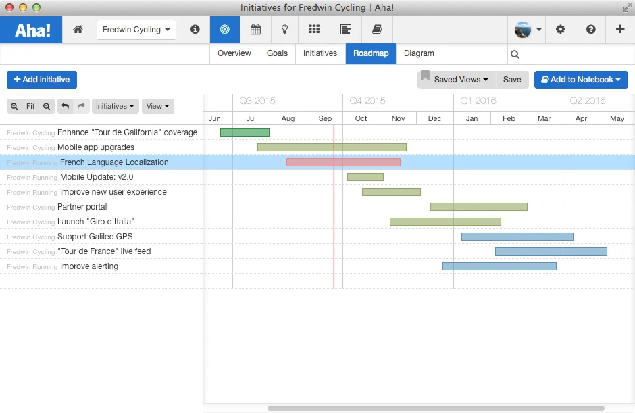The image size is (635, 413).
Task: Open the Reports list icon
Action: (345, 30)
